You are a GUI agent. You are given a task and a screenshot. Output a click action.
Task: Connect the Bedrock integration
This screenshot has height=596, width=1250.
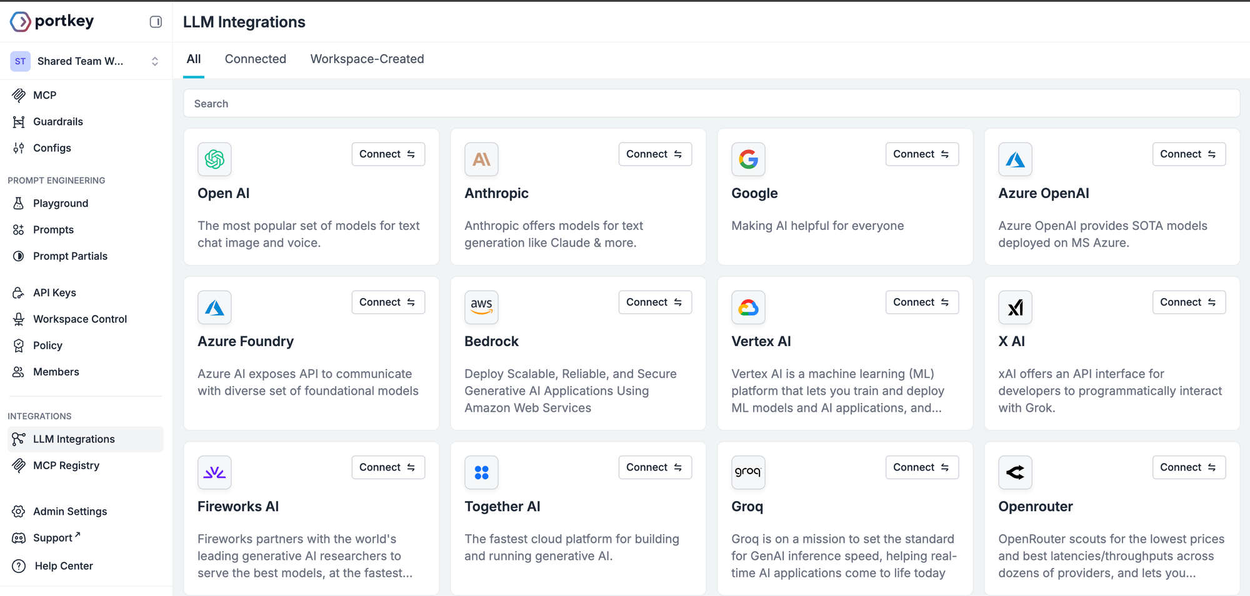(x=654, y=302)
